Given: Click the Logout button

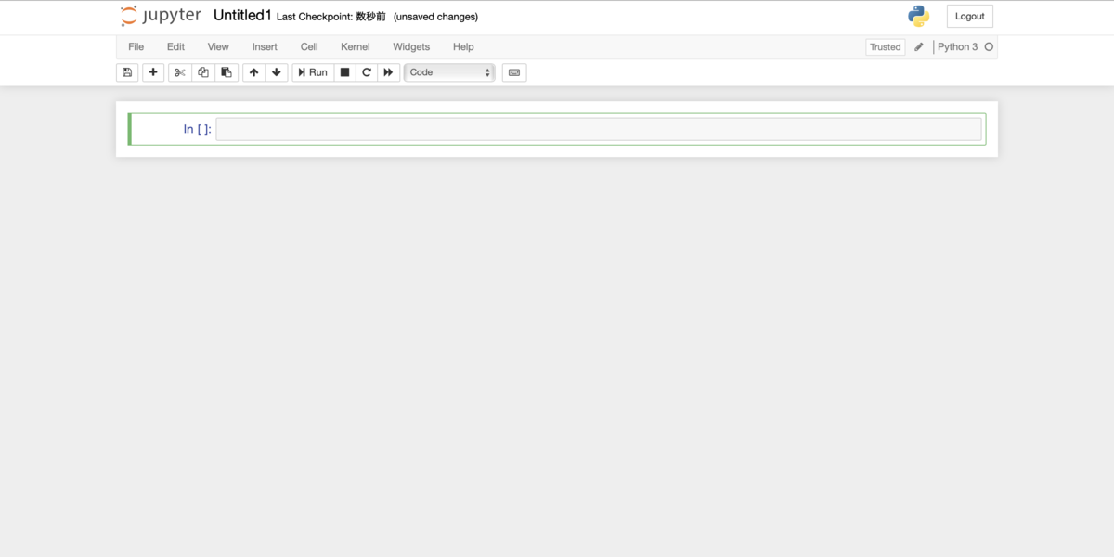Looking at the screenshot, I should pyautogui.click(x=970, y=16).
